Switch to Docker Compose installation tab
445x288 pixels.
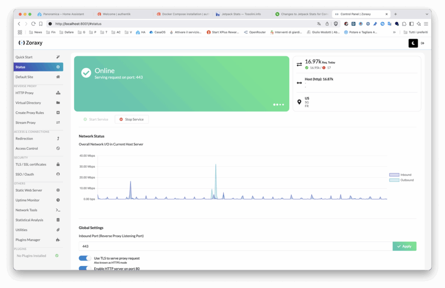(183, 14)
